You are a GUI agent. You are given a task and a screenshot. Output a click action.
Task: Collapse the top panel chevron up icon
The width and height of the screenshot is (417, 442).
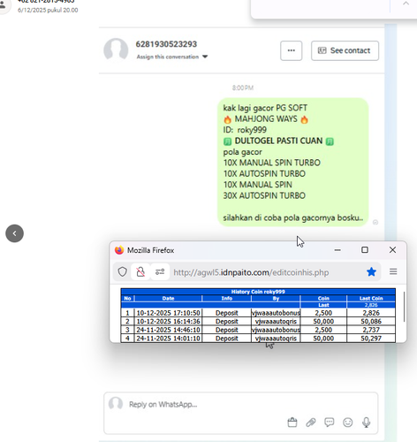406,4
